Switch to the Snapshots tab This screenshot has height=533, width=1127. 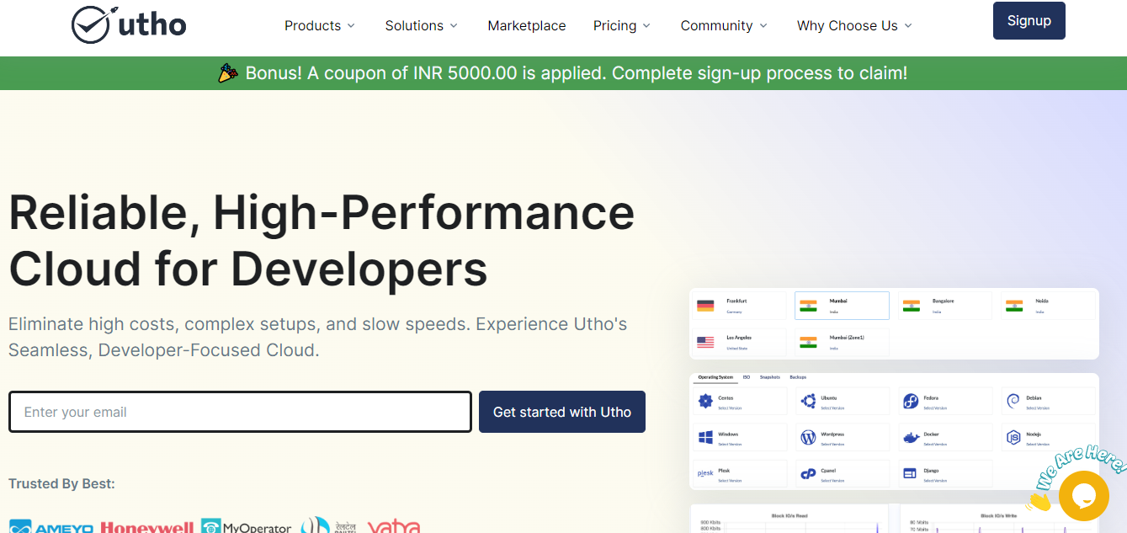tap(769, 377)
